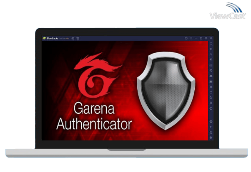Click the install APK icon below cloud icon
The image size is (251, 172).
(211, 81)
